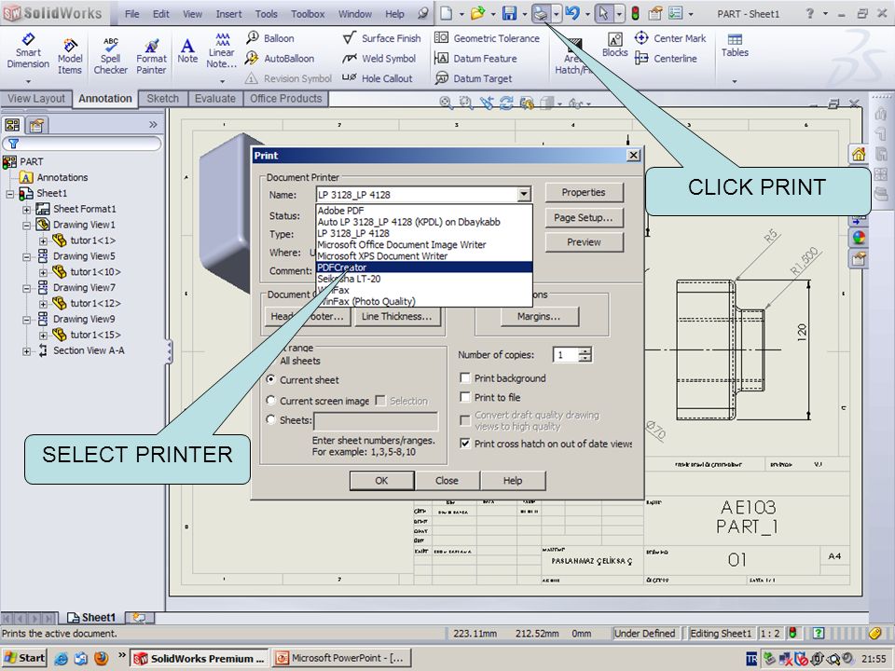Toggle Print to file checkbox
Image resolution: width=895 pixels, height=671 pixels.
[465, 397]
